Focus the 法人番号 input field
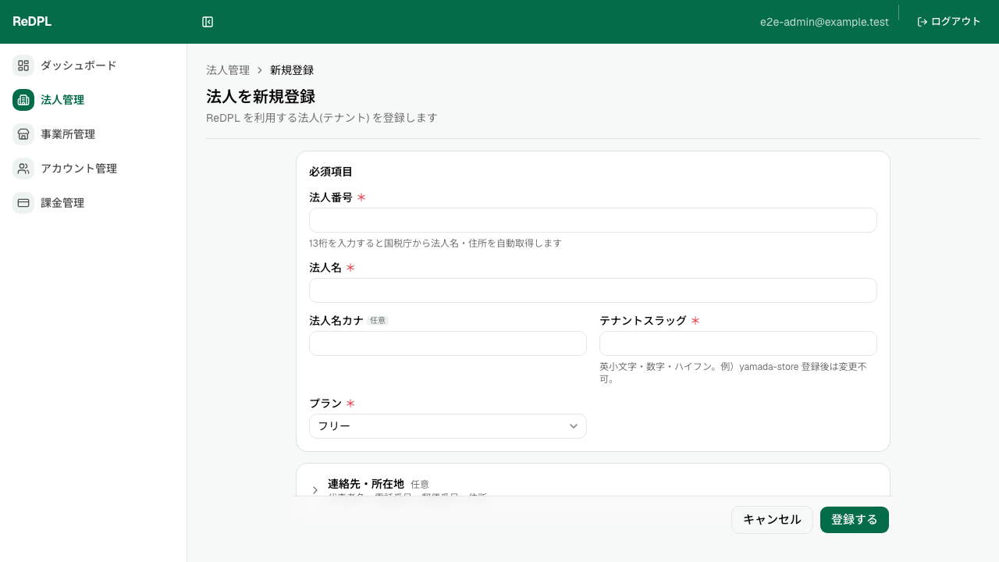The image size is (999, 562). tap(593, 220)
